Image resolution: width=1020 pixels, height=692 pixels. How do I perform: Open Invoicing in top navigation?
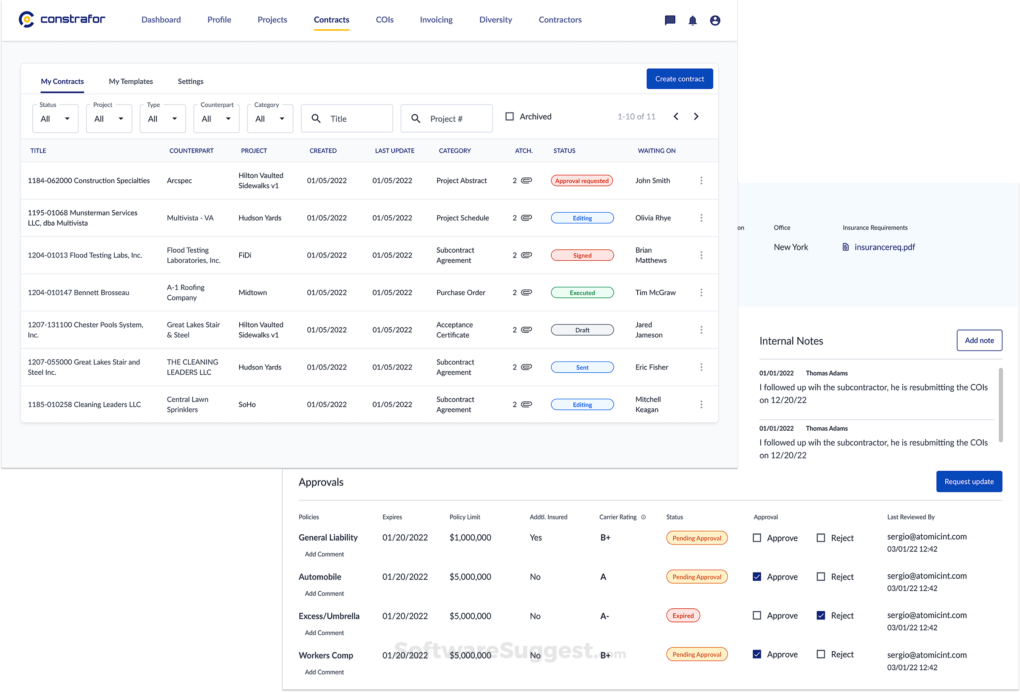[436, 20]
